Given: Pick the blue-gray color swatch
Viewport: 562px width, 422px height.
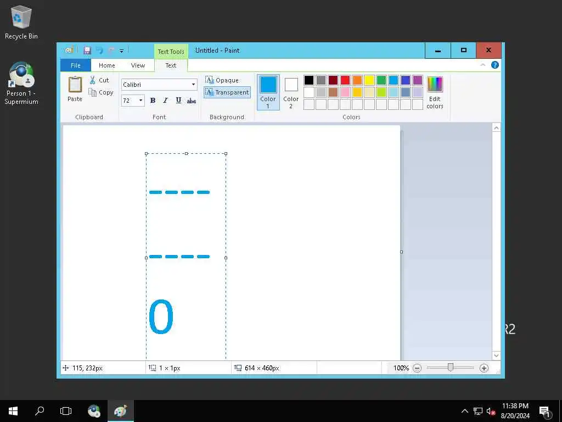Looking at the screenshot, I should (x=406, y=92).
